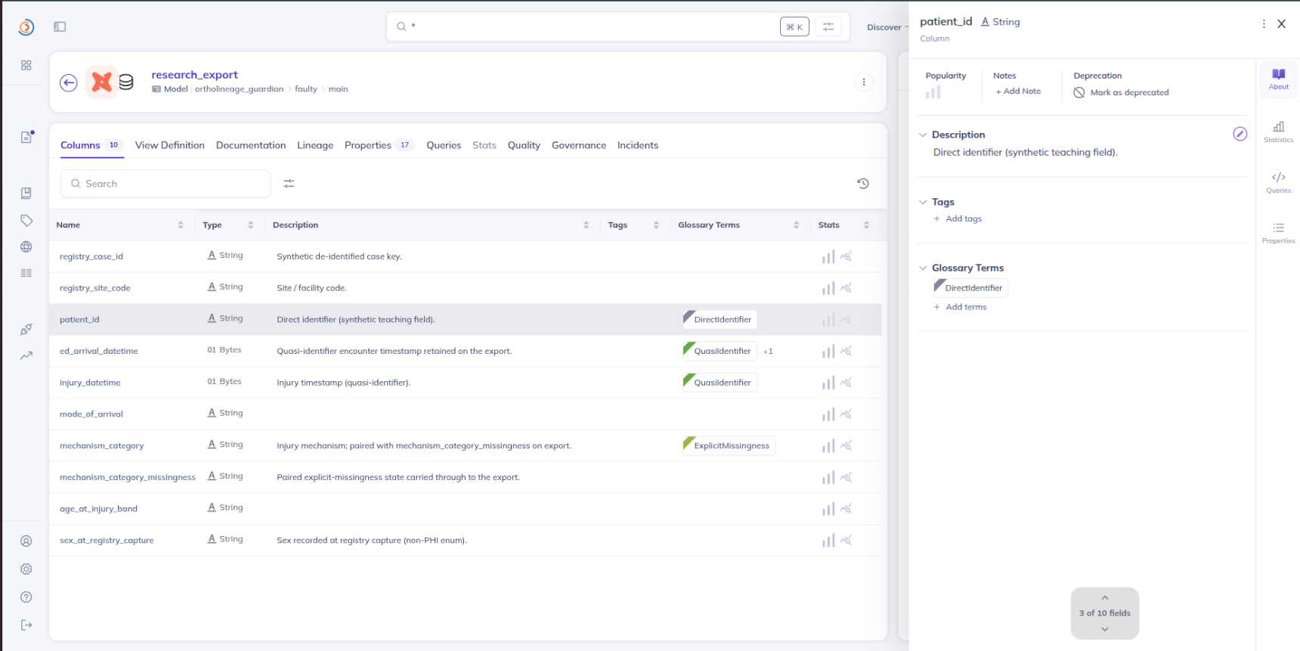Open the Queries panel icon
1300x651 pixels.
1279,182
